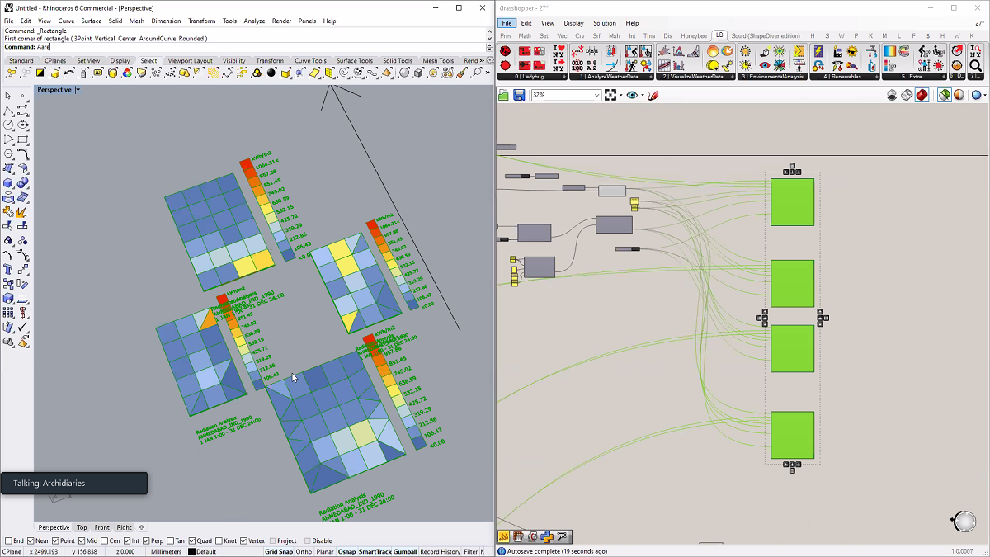Open the Grasshopper file folder icon
Image resolution: width=990 pixels, height=557 pixels.
(x=504, y=96)
